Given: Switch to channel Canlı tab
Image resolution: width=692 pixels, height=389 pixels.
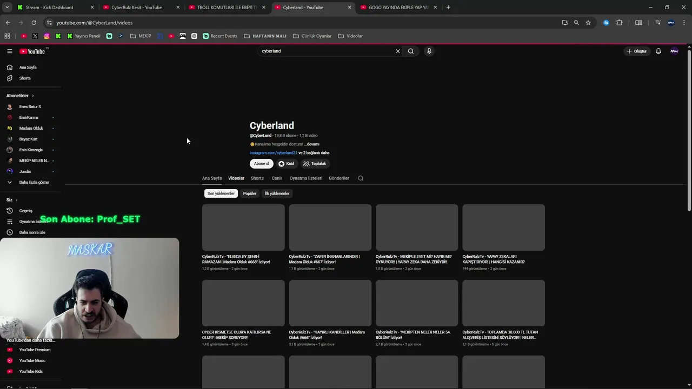Looking at the screenshot, I should (277, 178).
